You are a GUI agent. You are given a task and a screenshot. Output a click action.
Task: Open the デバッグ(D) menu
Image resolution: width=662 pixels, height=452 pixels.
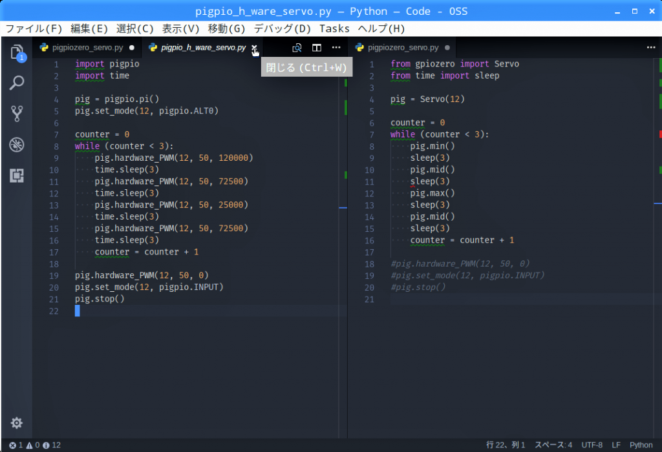point(283,28)
